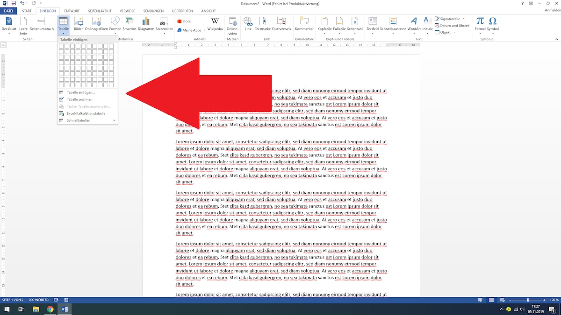Open Chrome from the Windows taskbar
The width and height of the screenshot is (561, 315).
50,309
